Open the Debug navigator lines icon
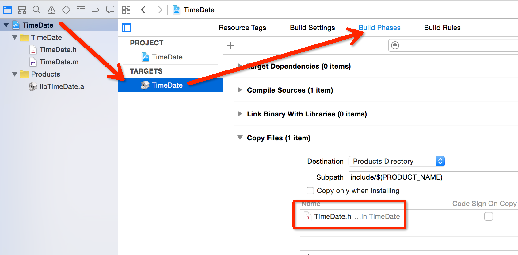Screen dimensions: 518x255 81,10
